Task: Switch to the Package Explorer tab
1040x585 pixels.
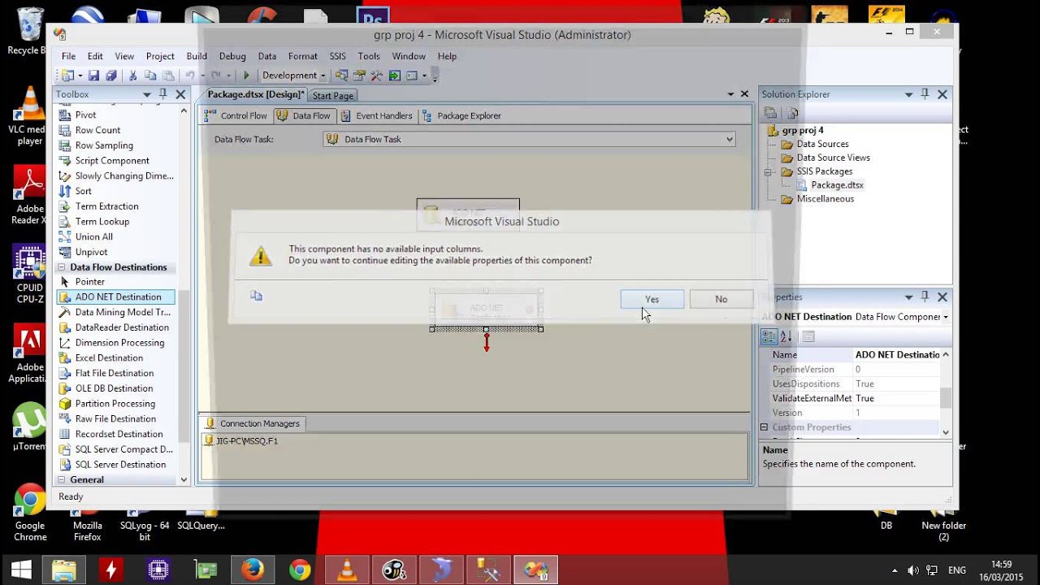Action: pos(461,115)
